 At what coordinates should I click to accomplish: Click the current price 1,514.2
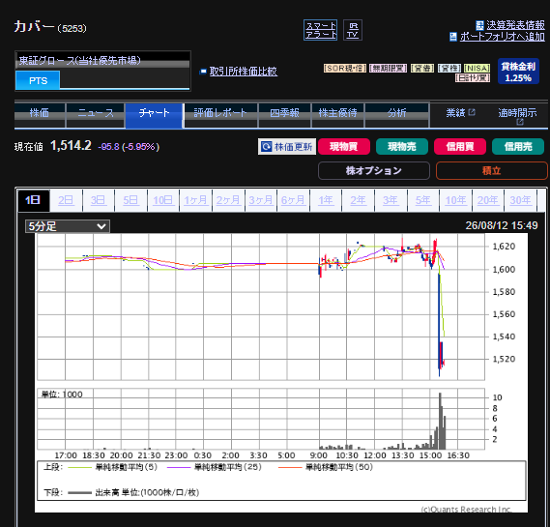pos(71,145)
